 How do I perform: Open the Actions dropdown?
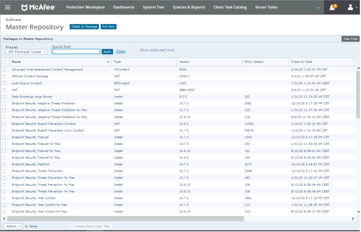click(x=13, y=226)
